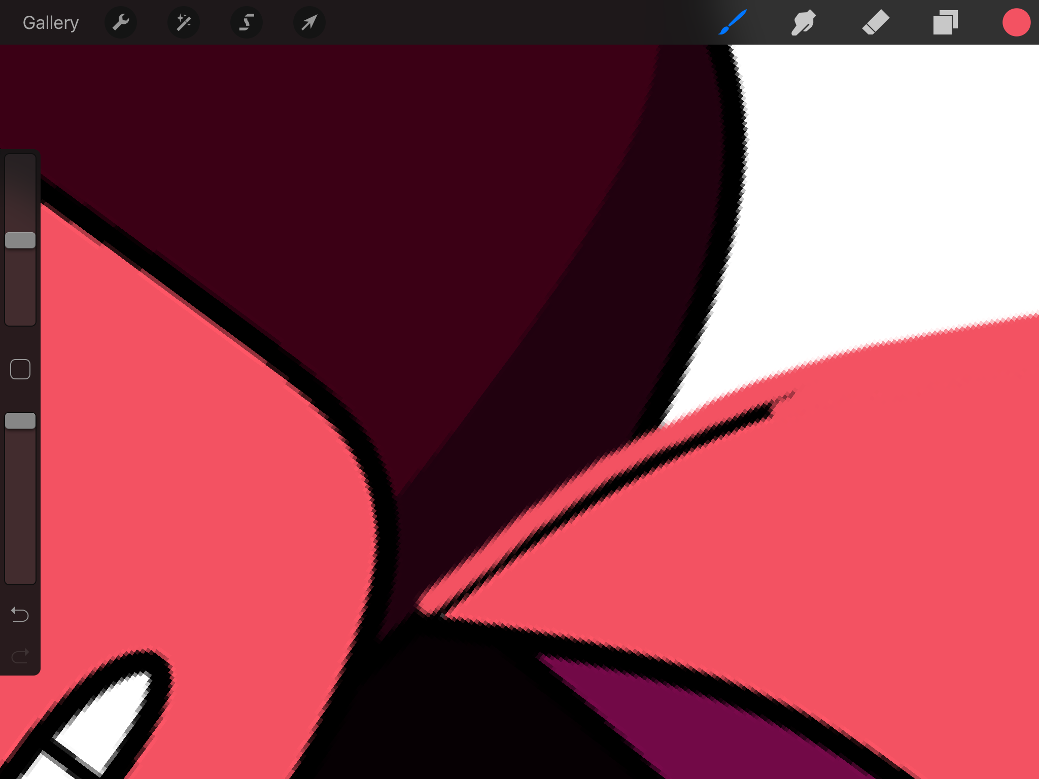Viewport: 1039px width, 779px height.
Task: Tap the top of the brush size slider track
Action: (x=20, y=167)
